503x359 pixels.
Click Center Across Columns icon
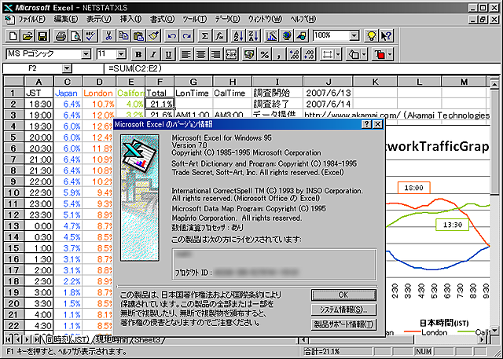(230, 54)
